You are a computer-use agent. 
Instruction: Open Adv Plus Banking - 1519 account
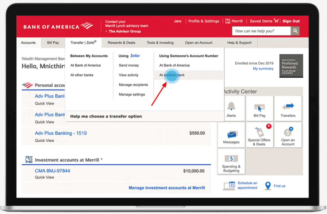[61, 133]
